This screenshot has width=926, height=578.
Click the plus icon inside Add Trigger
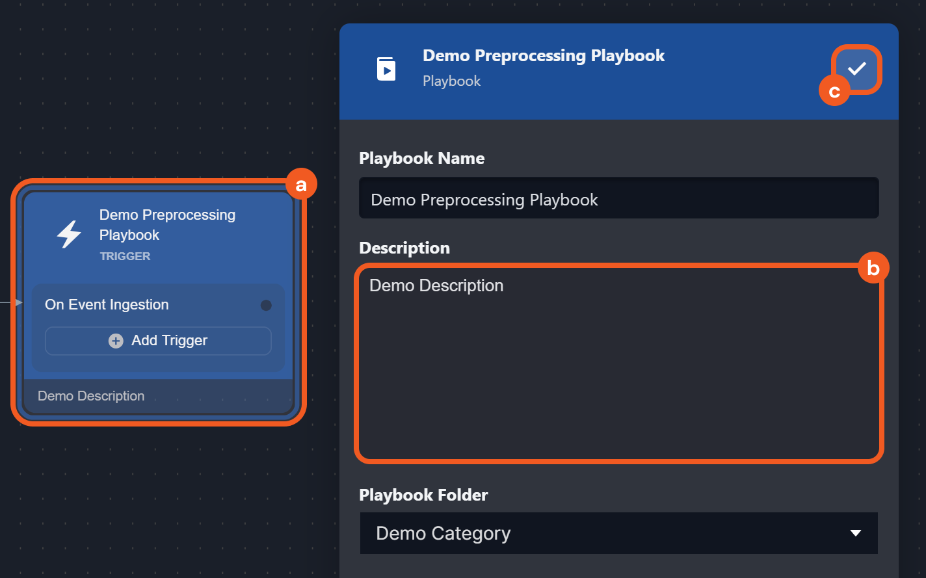coord(116,341)
